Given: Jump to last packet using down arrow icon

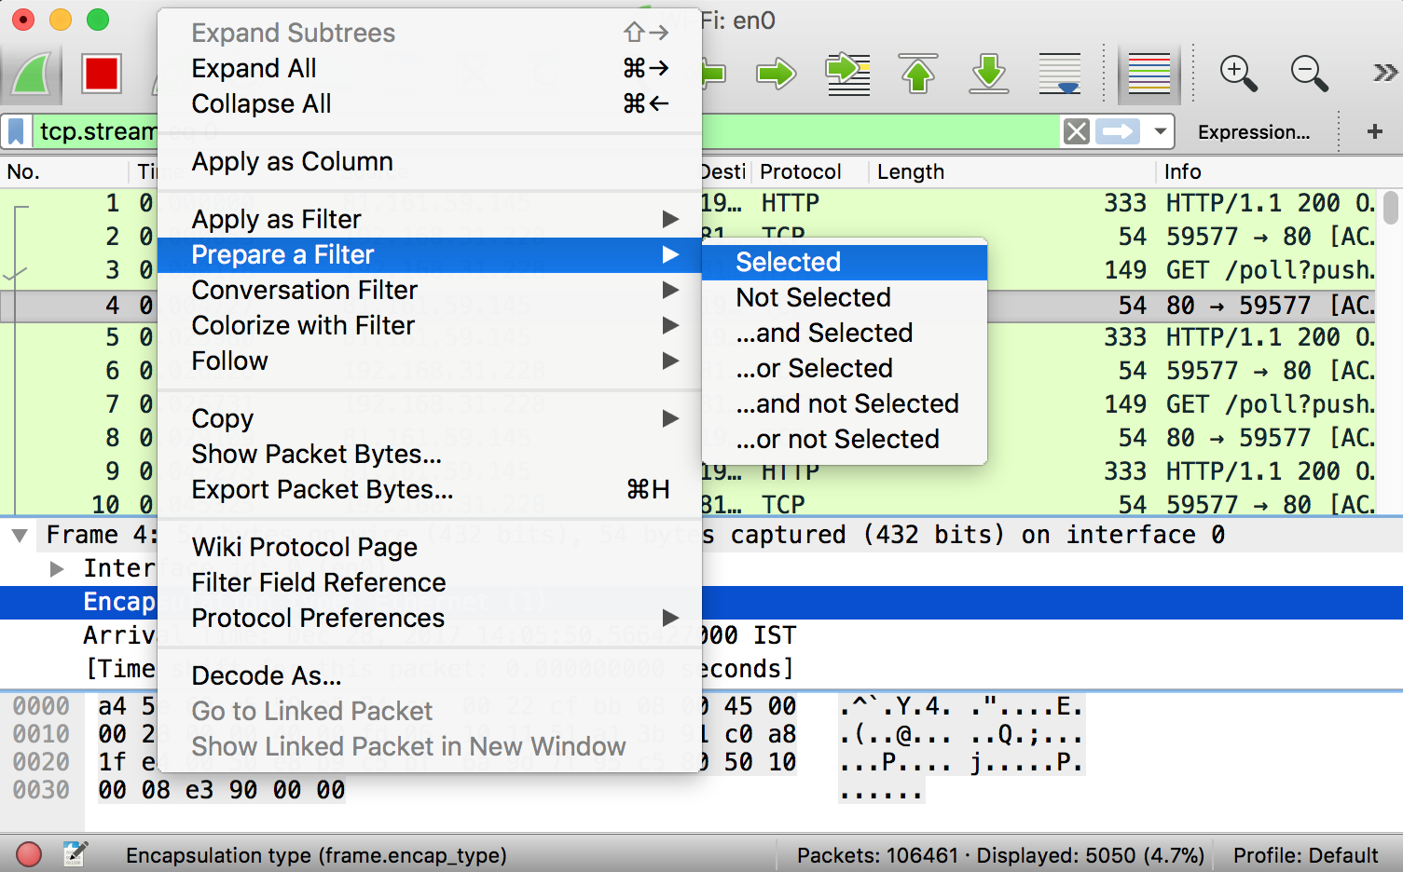Looking at the screenshot, I should pyautogui.click(x=988, y=74).
